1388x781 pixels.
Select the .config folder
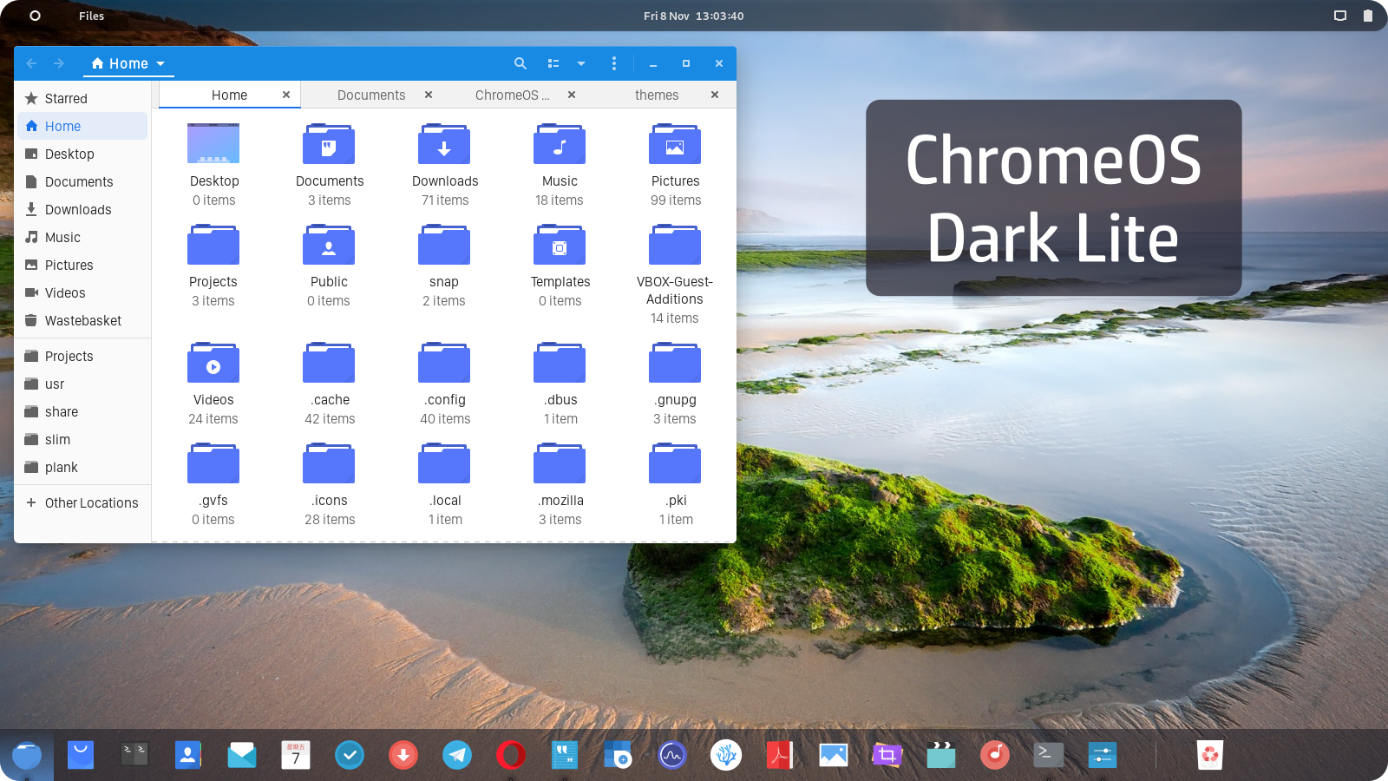pyautogui.click(x=444, y=362)
